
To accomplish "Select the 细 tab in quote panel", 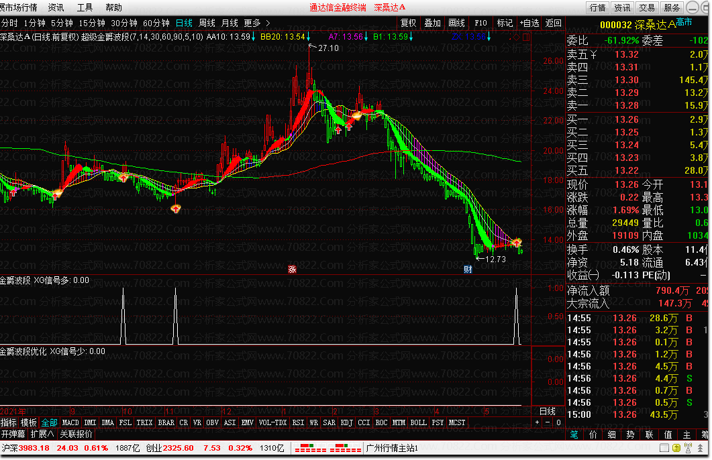I will point(611,435).
